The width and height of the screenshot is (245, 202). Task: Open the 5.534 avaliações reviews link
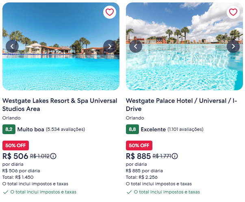(x=65, y=130)
